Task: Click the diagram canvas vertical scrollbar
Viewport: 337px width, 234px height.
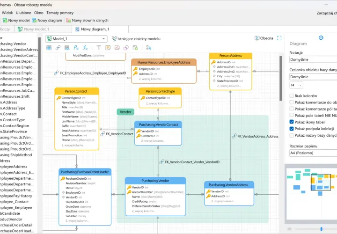Action: [281, 79]
